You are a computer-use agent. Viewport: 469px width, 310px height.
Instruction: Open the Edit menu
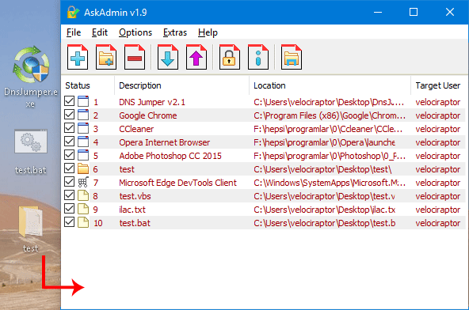click(100, 32)
